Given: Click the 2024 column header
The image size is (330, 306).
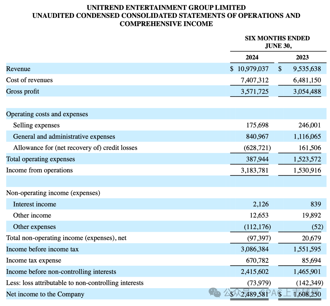Looking at the screenshot, I should [252, 57].
